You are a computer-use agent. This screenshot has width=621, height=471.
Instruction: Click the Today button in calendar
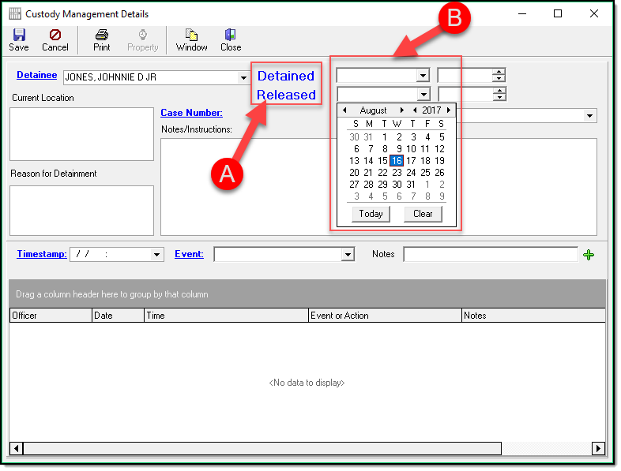(x=371, y=214)
